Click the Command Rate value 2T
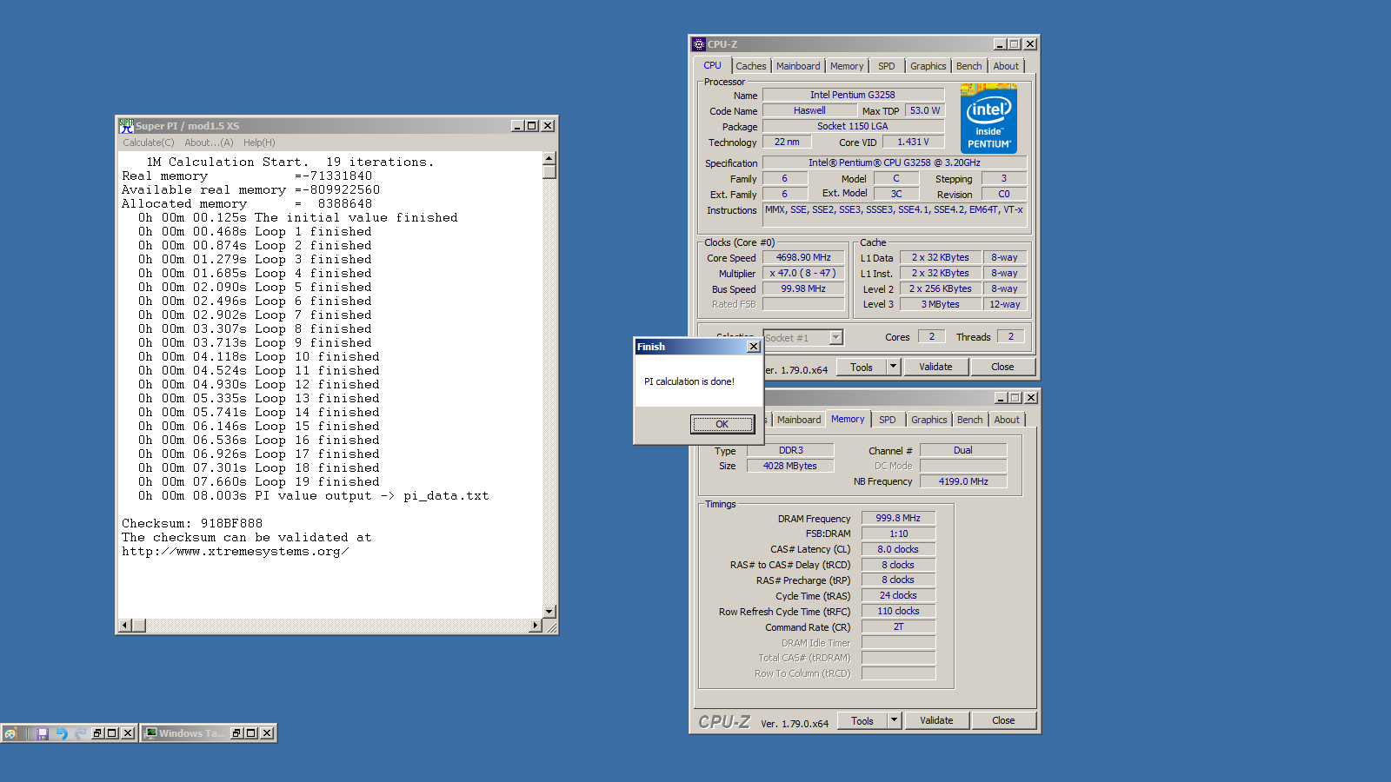 click(898, 626)
